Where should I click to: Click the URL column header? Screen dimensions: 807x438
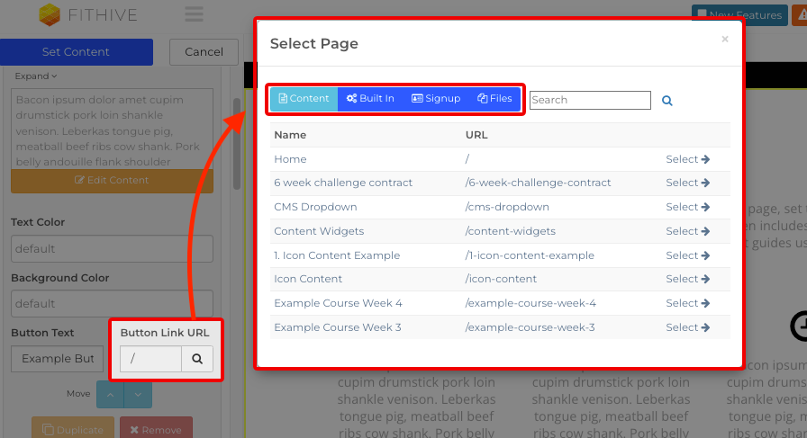coord(476,135)
